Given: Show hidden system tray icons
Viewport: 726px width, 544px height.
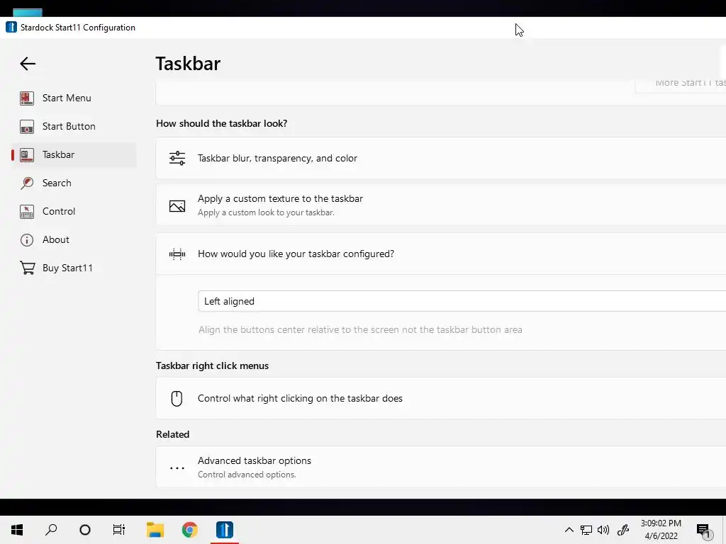Looking at the screenshot, I should pyautogui.click(x=569, y=530).
